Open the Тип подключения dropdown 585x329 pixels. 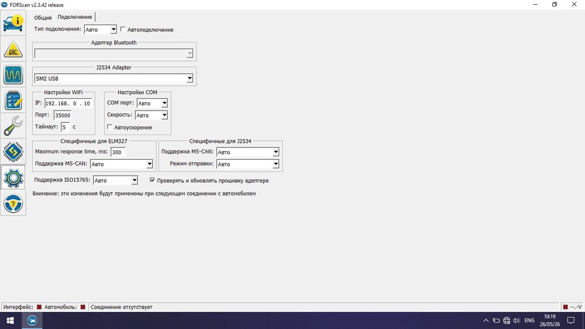(101, 29)
